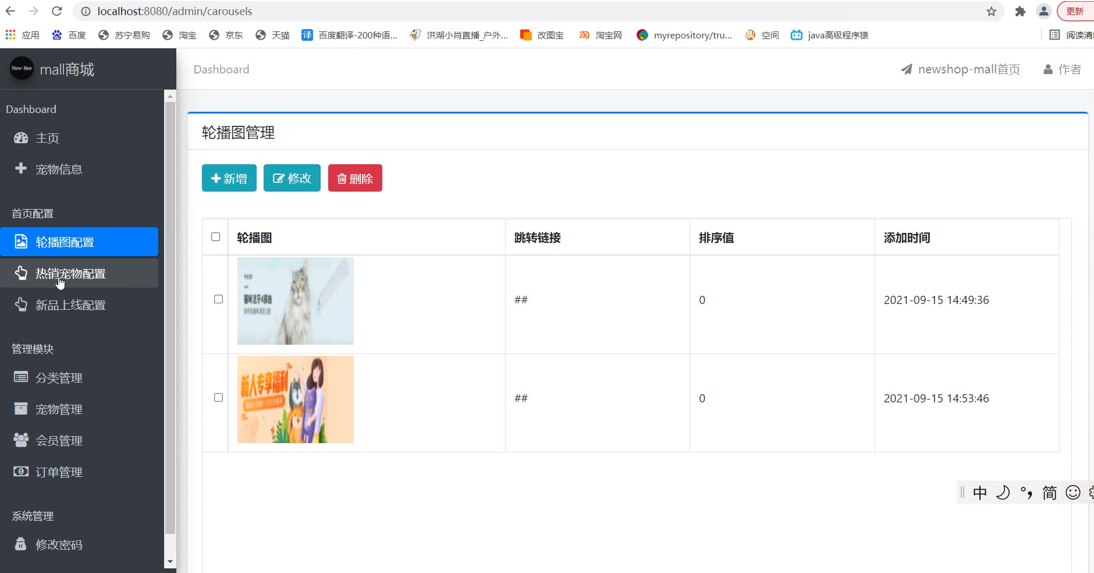Open the browser extensions puzzle icon
Screen dimensions: 1094x573
(1020, 12)
